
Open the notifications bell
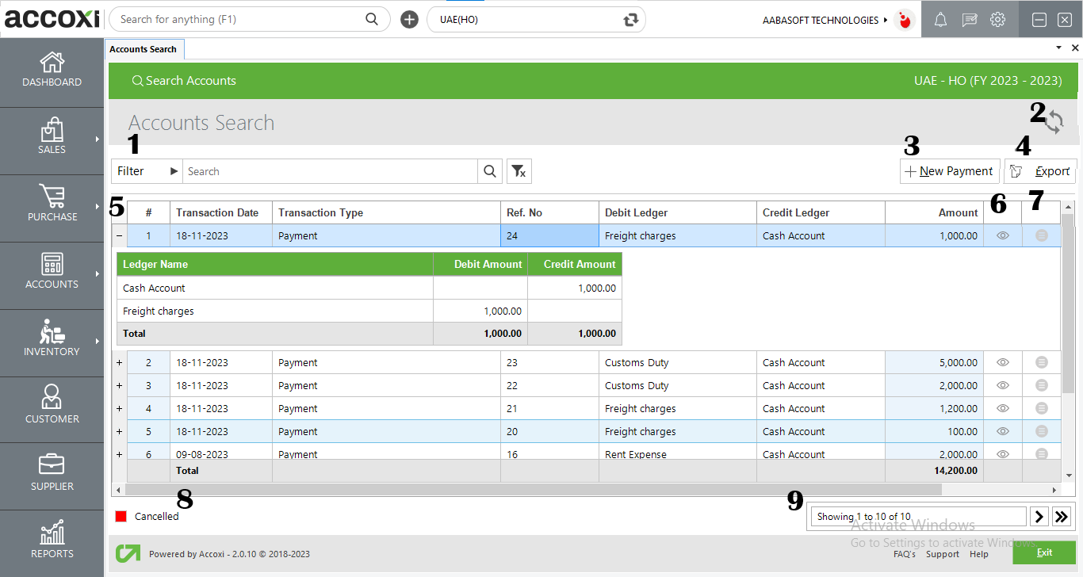[x=940, y=19]
